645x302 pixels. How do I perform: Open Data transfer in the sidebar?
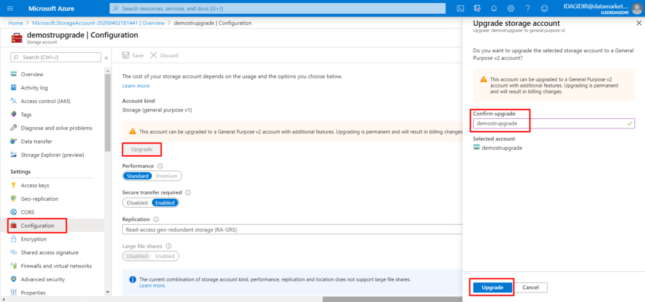click(37, 142)
